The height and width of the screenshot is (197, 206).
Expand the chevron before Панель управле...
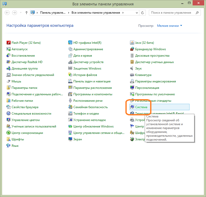click(37, 13)
